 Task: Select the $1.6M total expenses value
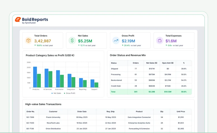coord(171,41)
